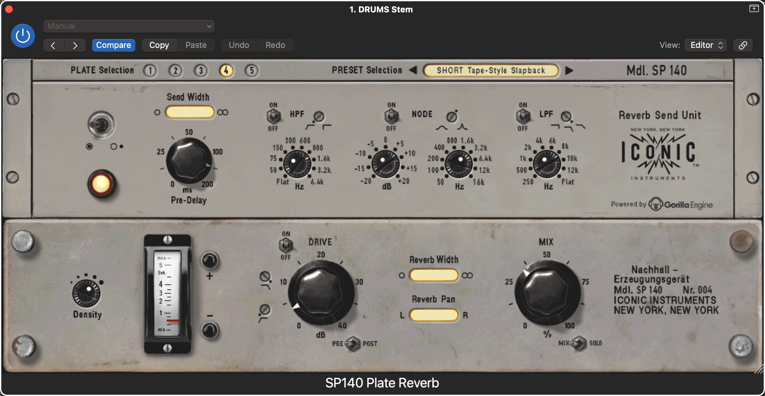Click the Undo button
This screenshot has width=765, height=396.
coord(239,45)
